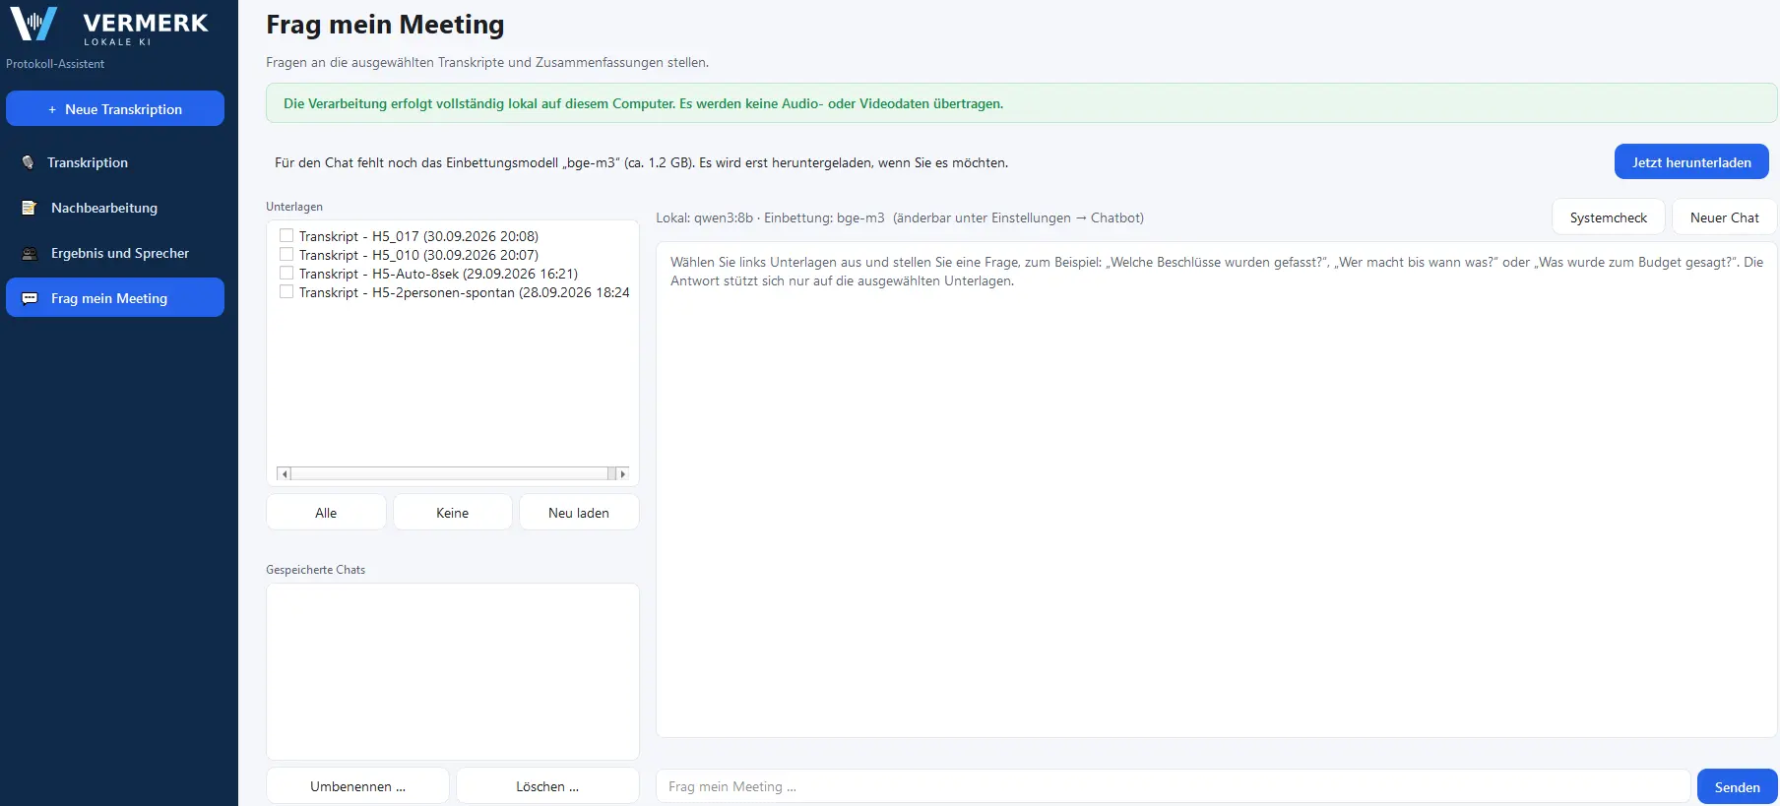The width and height of the screenshot is (1780, 806).
Task: Click the Senden button
Action: (x=1737, y=786)
